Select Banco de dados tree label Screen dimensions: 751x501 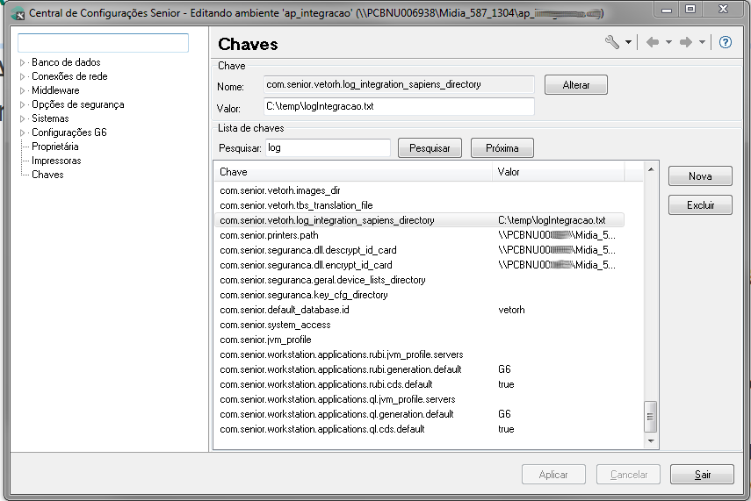coord(66,62)
